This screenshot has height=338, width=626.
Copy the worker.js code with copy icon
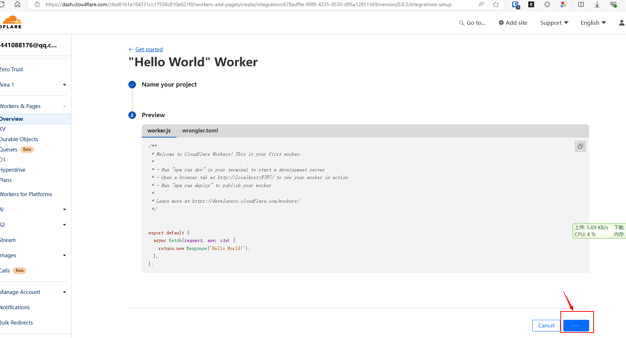(580, 146)
